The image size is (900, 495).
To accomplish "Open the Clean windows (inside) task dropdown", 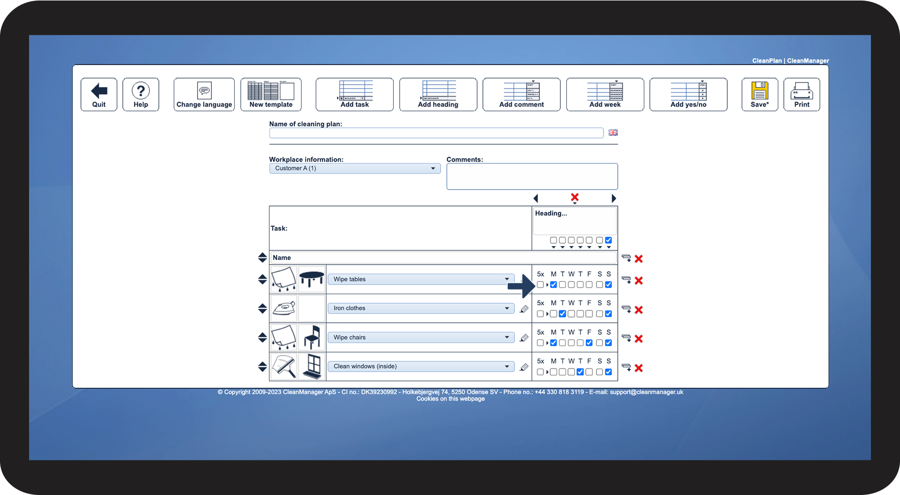I will coord(421,367).
